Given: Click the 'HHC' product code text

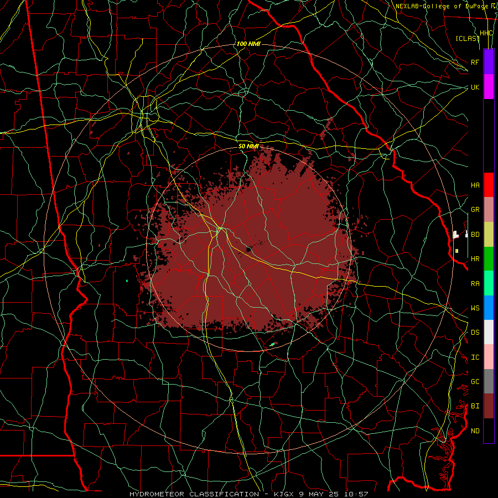Looking at the screenshot, I should (x=486, y=33).
